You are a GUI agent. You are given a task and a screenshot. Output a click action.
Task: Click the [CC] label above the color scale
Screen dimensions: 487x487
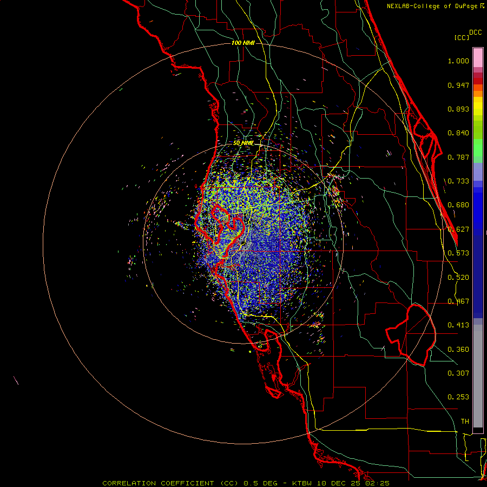pos(462,37)
